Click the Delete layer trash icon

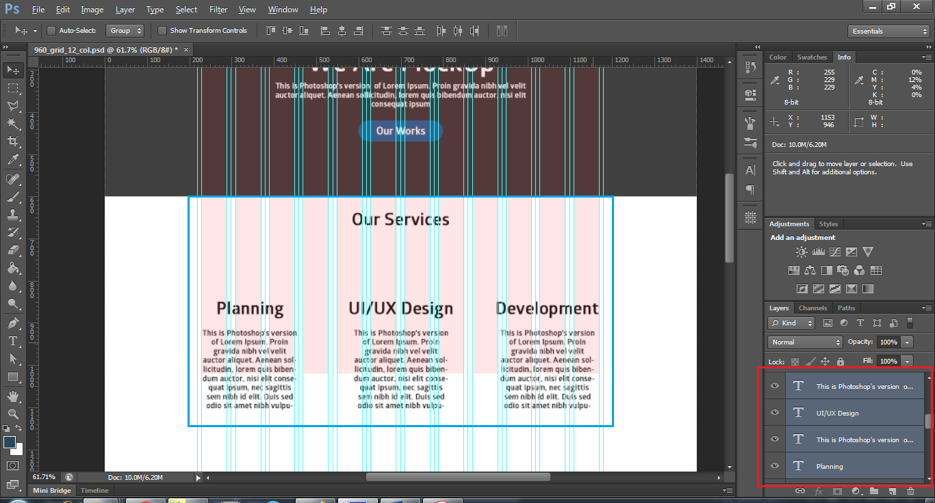click(911, 491)
